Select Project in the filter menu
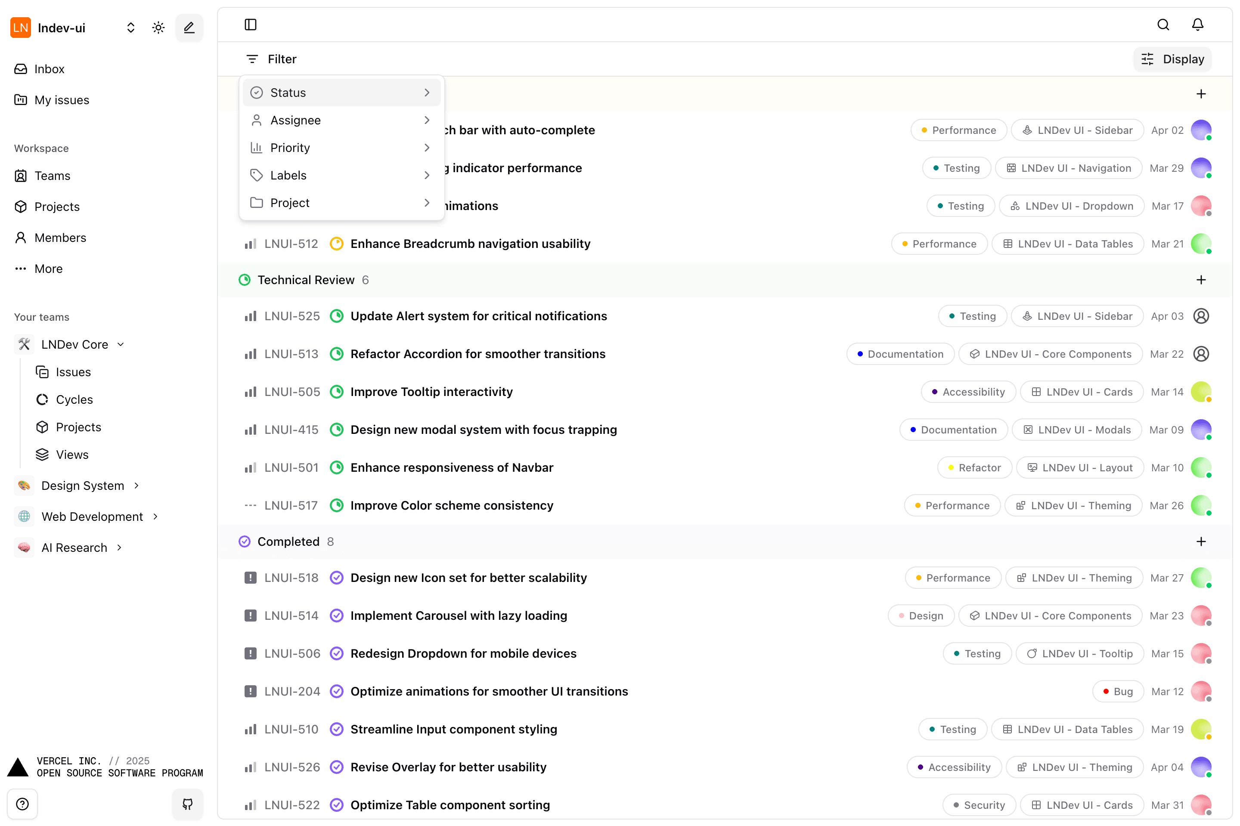Viewport: 1240px width, 826px height. coord(290,202)
